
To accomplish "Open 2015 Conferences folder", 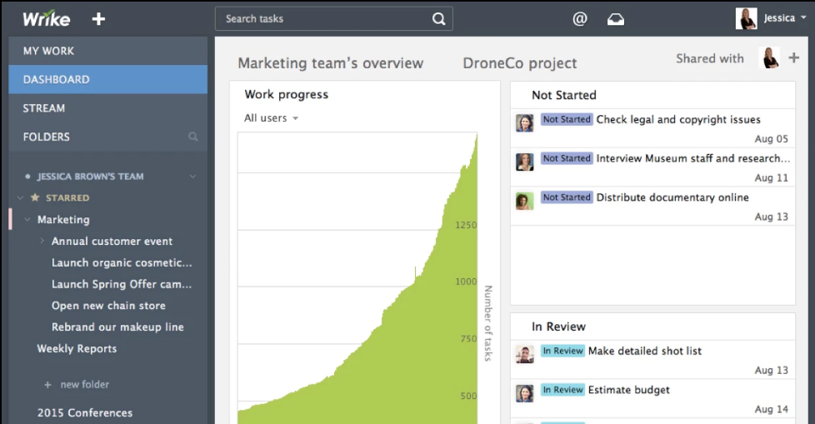I will tap(85, 412).
